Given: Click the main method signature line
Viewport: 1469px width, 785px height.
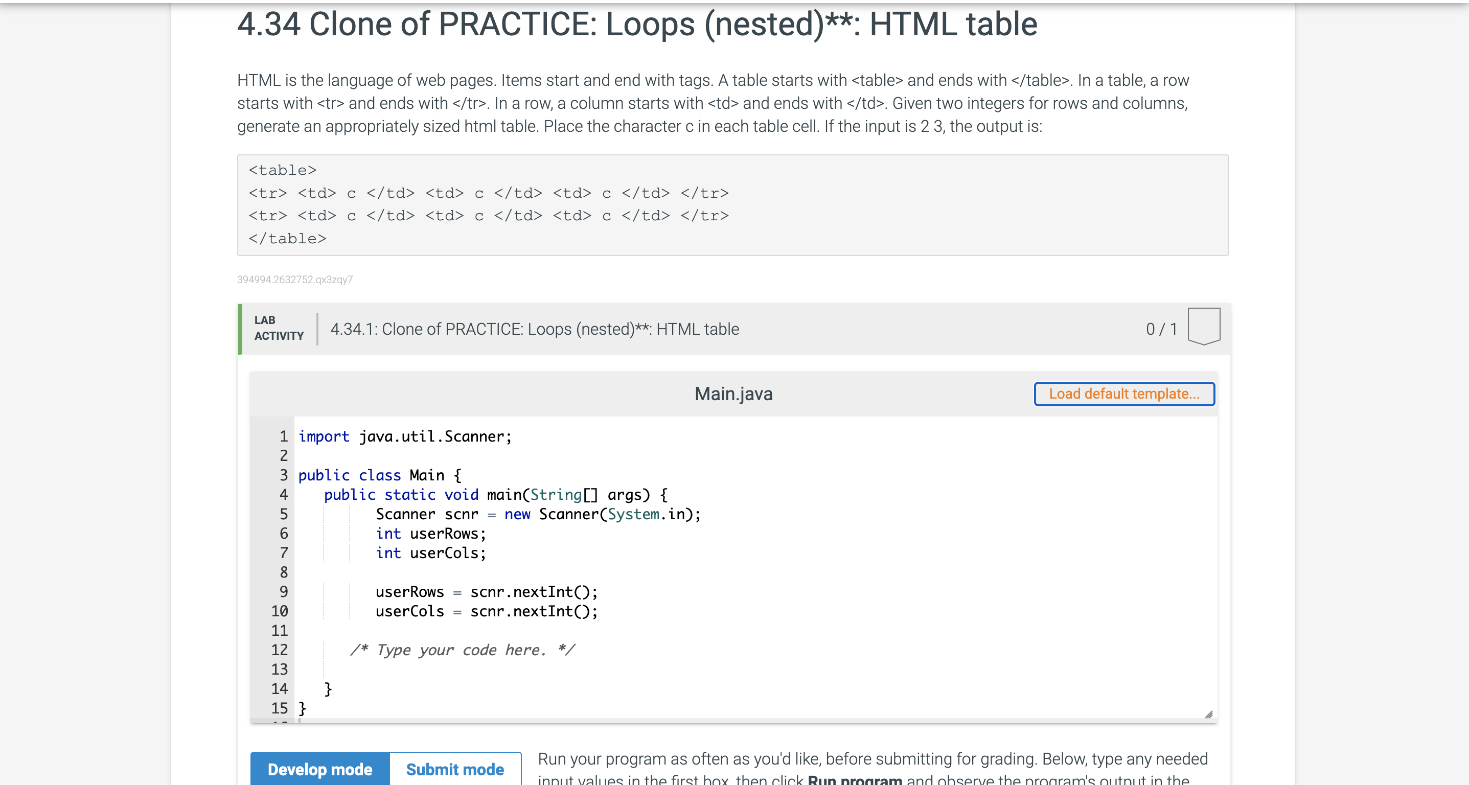Looking at the screenshot, I should click(496, 495).
